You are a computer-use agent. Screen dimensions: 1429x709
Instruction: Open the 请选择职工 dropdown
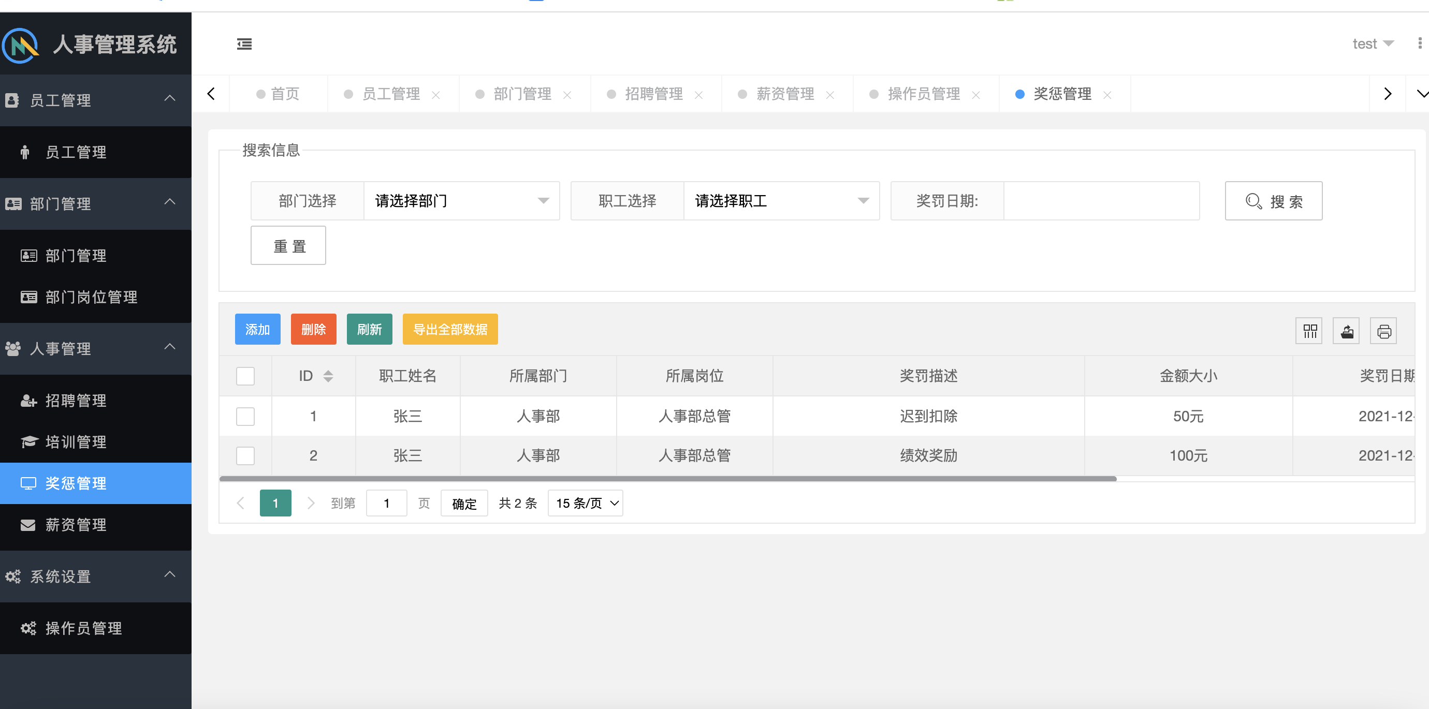click(782, 201)
